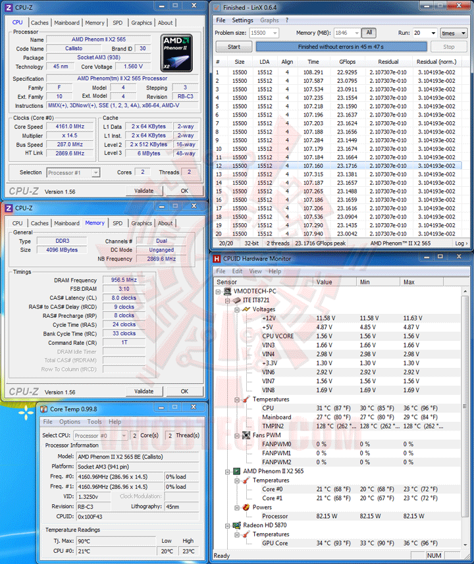
Task: Collapse the Powers node
Action: (237, 507)
